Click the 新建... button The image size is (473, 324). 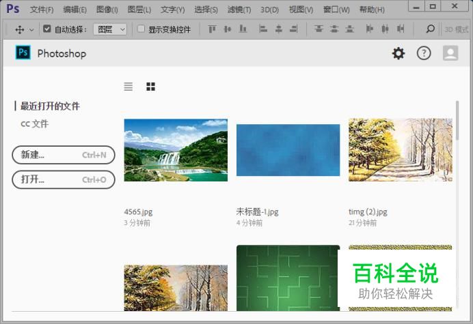tap(64, 155)
